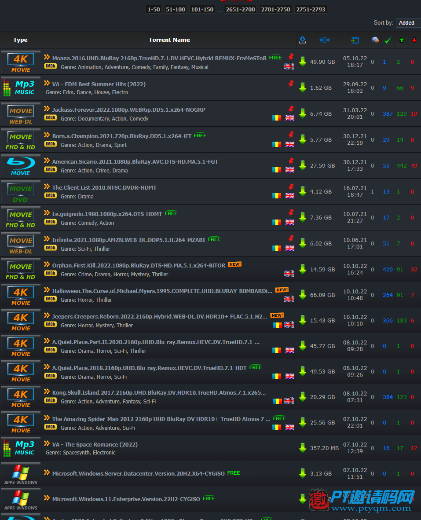Click the download arrow on The Client List row

tap(302, 191)
